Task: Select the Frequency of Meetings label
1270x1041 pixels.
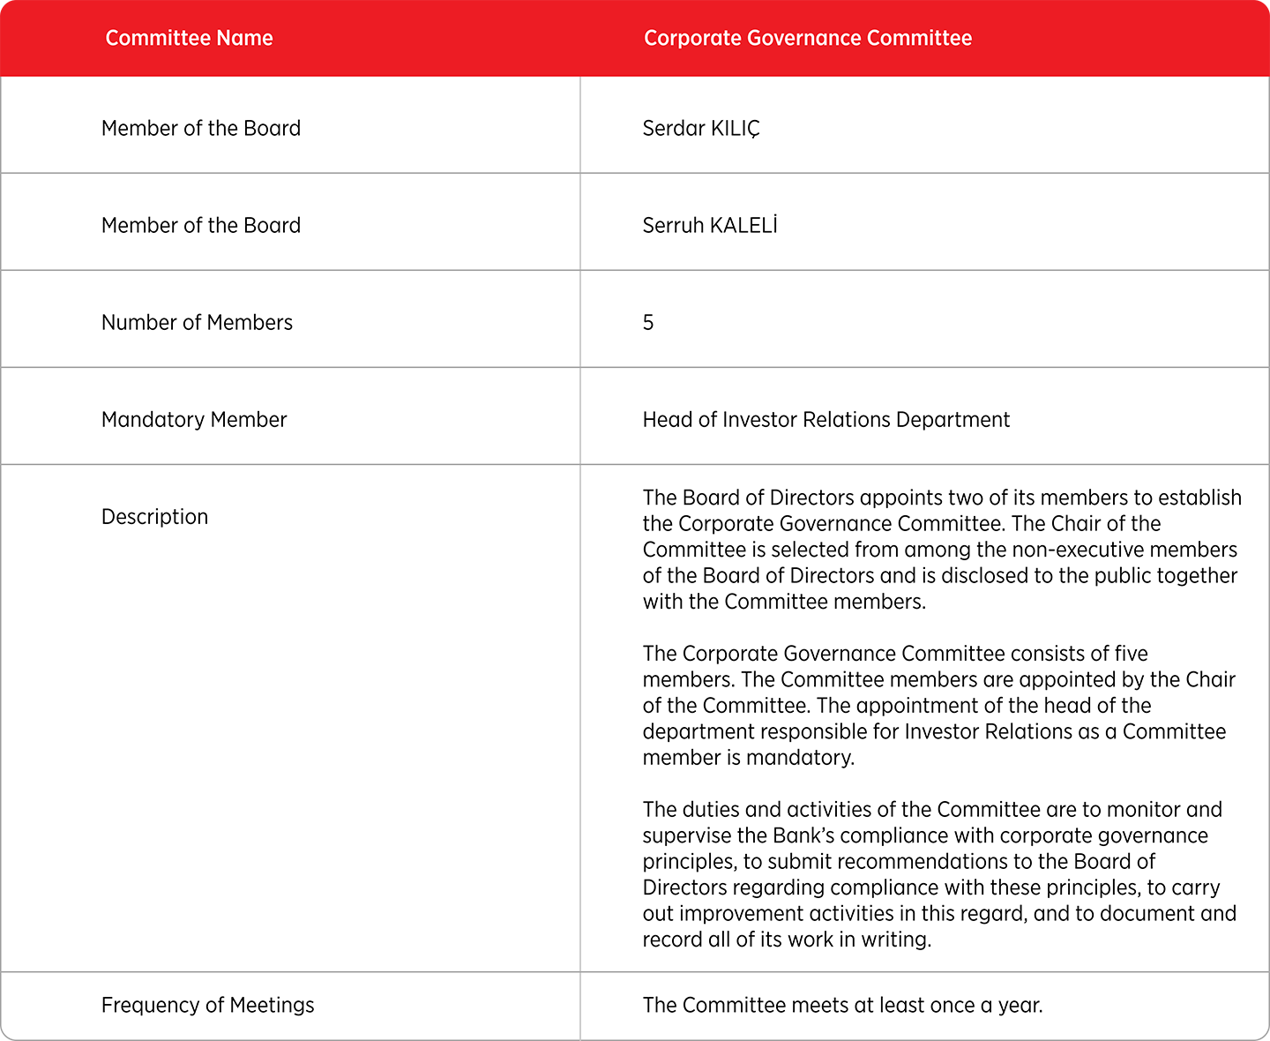Action: coord(208,1005)
